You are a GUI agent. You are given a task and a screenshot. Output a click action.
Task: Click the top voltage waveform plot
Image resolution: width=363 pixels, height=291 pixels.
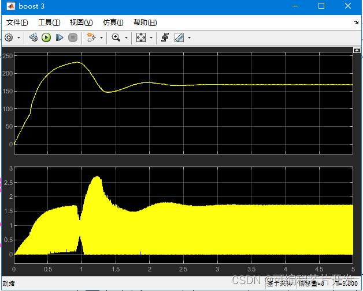click(183, 103)
